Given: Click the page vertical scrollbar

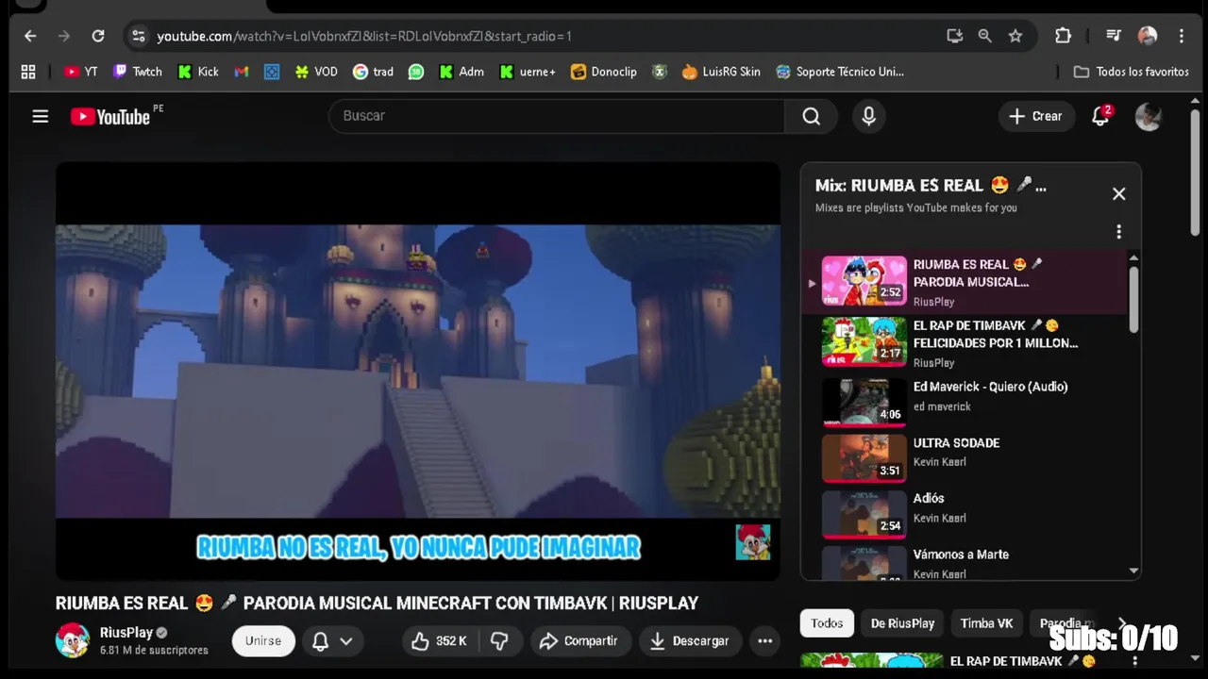Looking at the screenshot, I should pyautogui.click(x=1195, y=174).
